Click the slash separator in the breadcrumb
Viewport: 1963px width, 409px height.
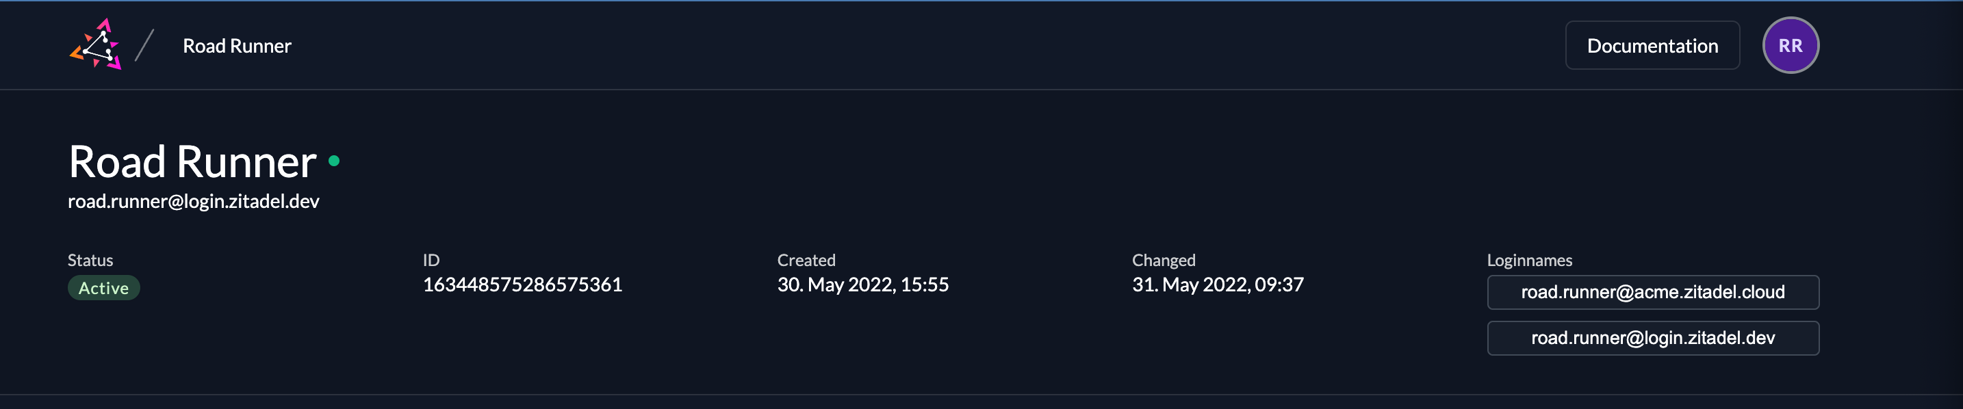click(x=144, y=46)
